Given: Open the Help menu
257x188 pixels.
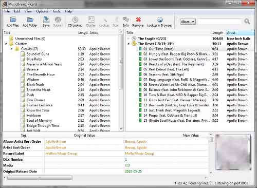Looking at the screenshot, I should tap(68, 11).
